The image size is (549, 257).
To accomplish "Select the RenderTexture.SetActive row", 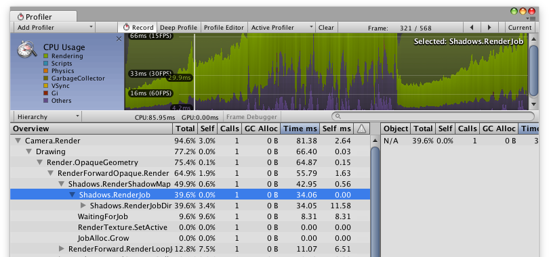I will [x=190, y=227].
